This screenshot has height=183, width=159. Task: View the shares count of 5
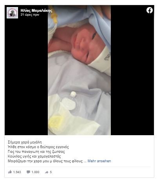click(51, 172)
